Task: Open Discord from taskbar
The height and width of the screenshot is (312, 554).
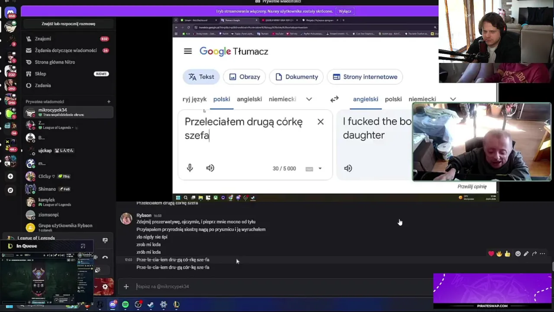Action: click(x=113, y=305)
